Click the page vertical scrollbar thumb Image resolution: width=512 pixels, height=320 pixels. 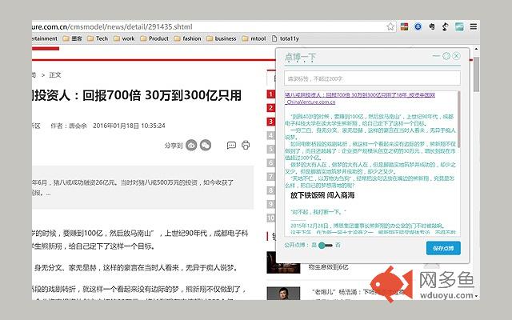coord(477,74)
